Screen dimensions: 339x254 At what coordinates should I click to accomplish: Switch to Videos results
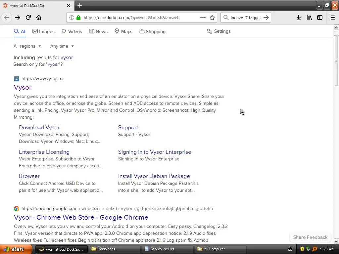coord(72,31)
